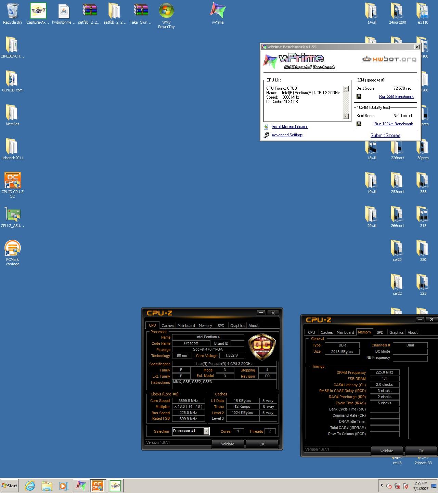Viewport: 438px width, 493px height.
Task: Click OK in left CPU-Z window
Action: pyautogui.click(x=262, y=444)
